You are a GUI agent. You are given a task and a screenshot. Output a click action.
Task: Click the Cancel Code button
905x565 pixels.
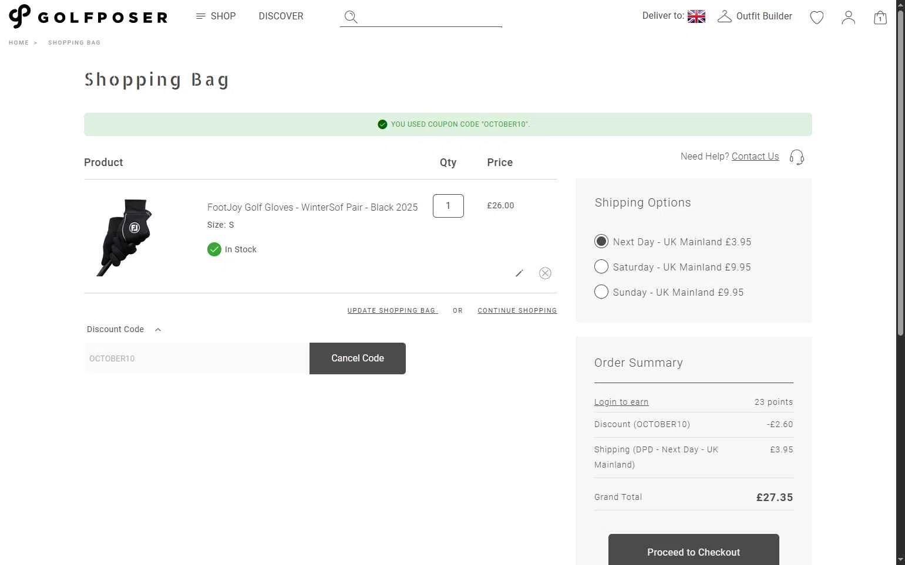coord(358,358)
